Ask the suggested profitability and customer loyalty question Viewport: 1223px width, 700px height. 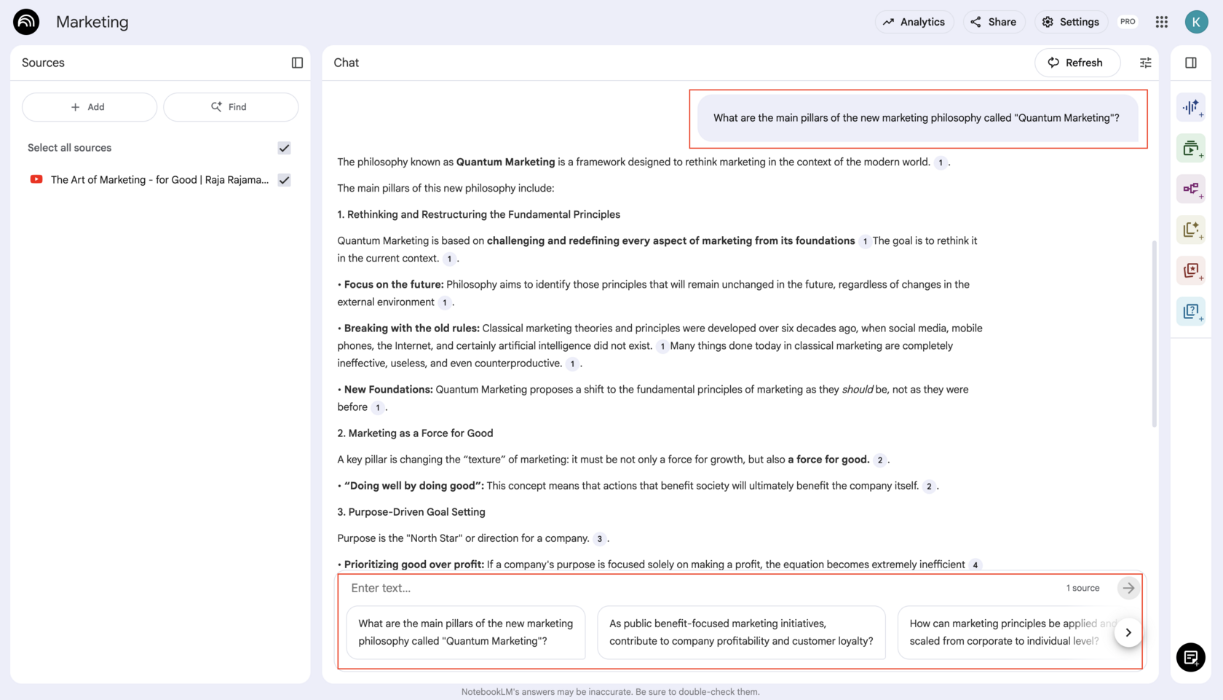pyautogui.click(x=741, y=632)
